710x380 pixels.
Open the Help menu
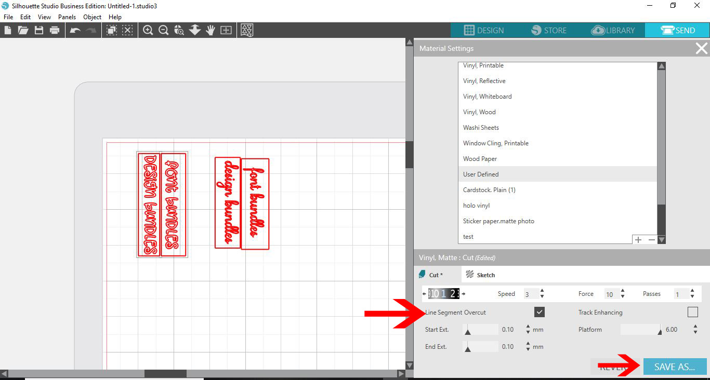pyautogui.click(x=115, y=17)
